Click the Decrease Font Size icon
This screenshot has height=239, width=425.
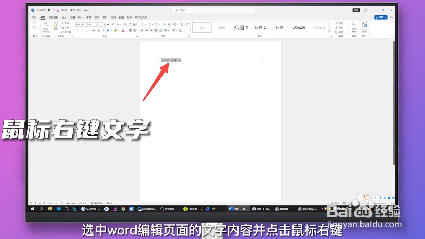(113, 24)
